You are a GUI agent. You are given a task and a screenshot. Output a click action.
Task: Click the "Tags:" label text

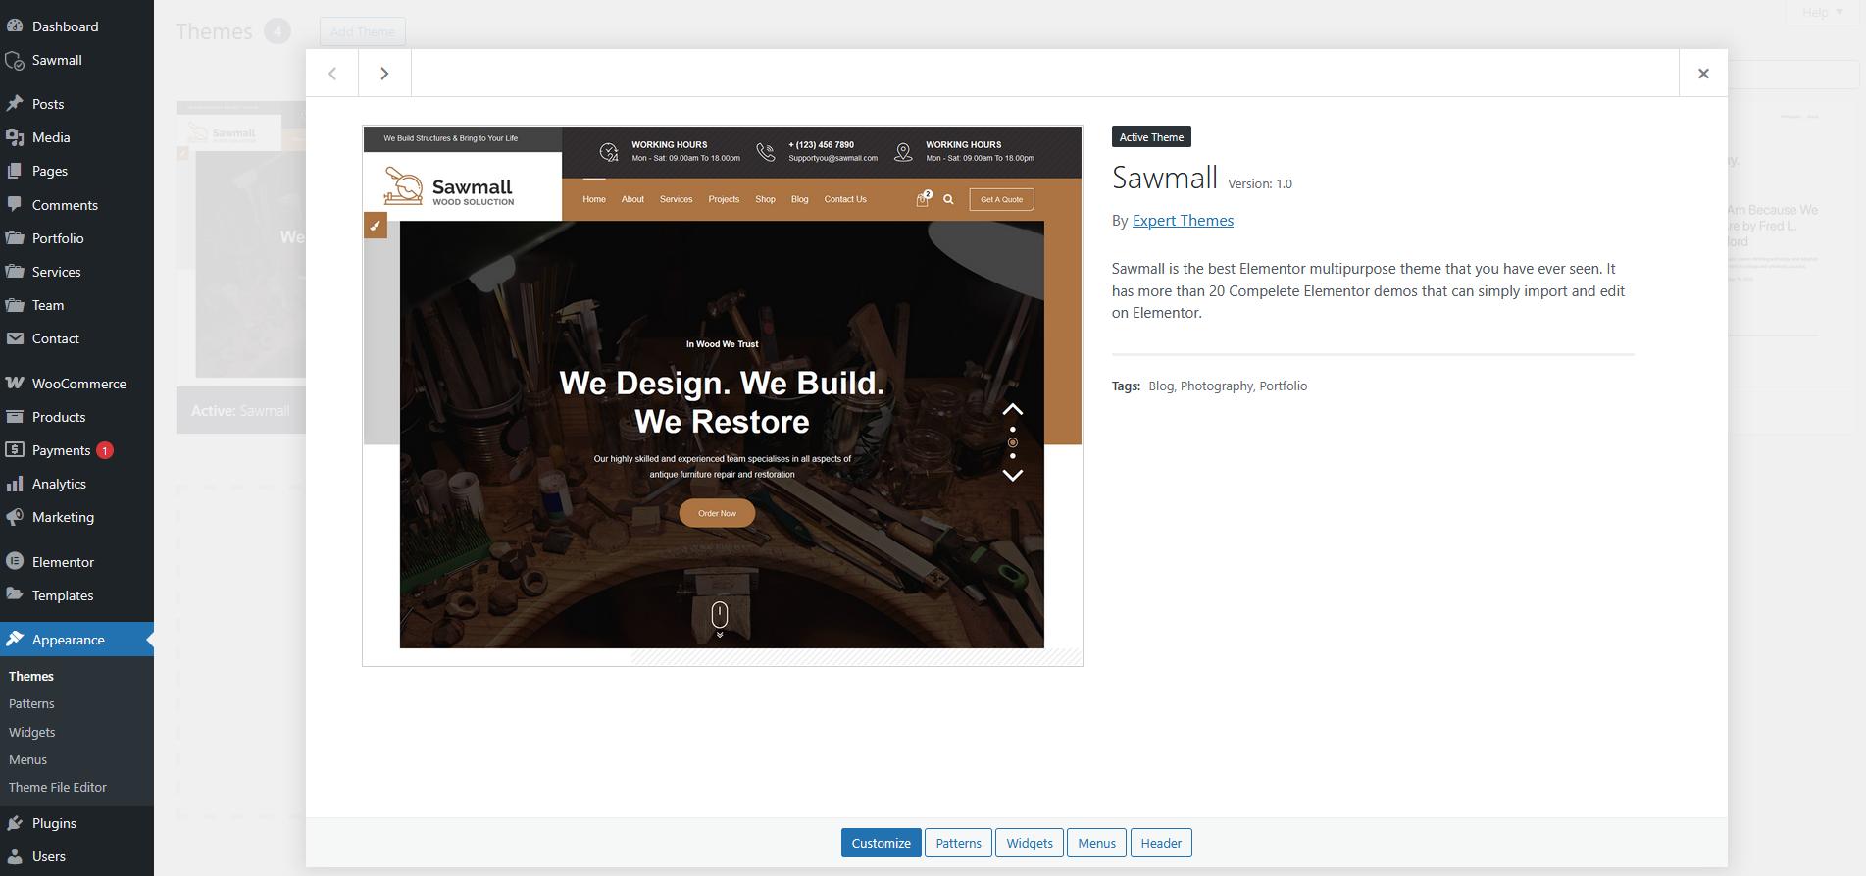coord(1126,386)
